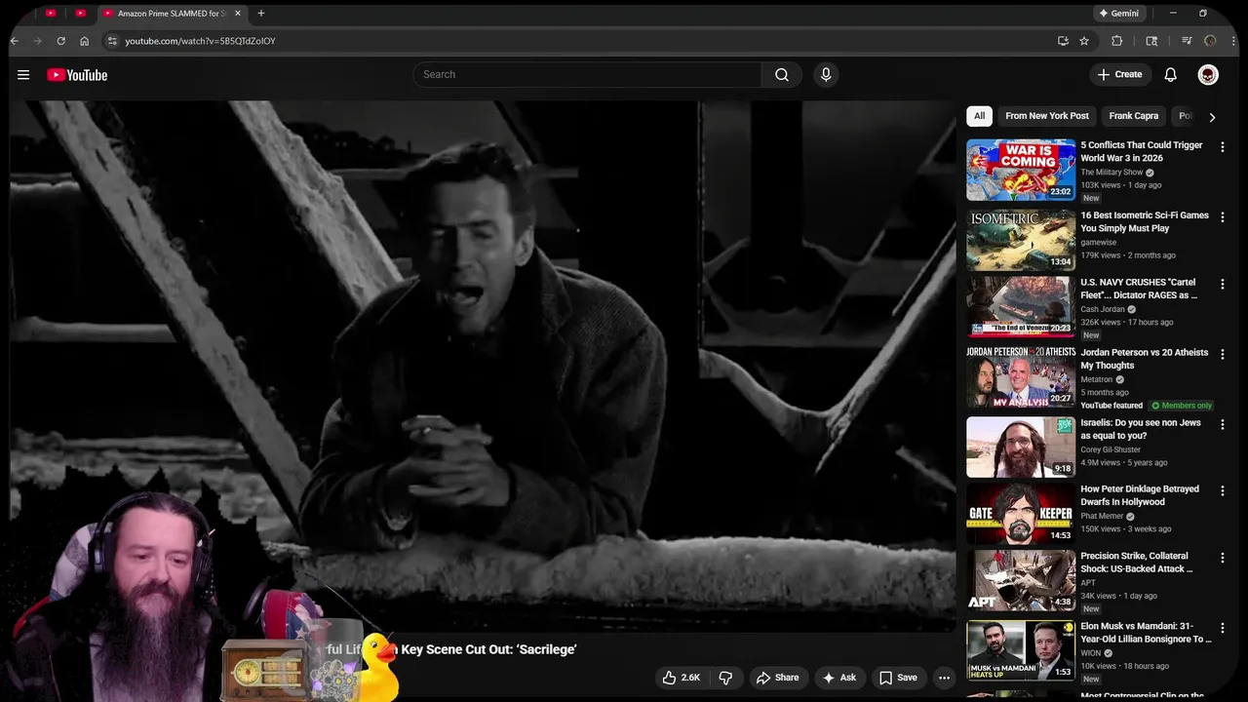Open the account avatar menu

click(1208, 75)
